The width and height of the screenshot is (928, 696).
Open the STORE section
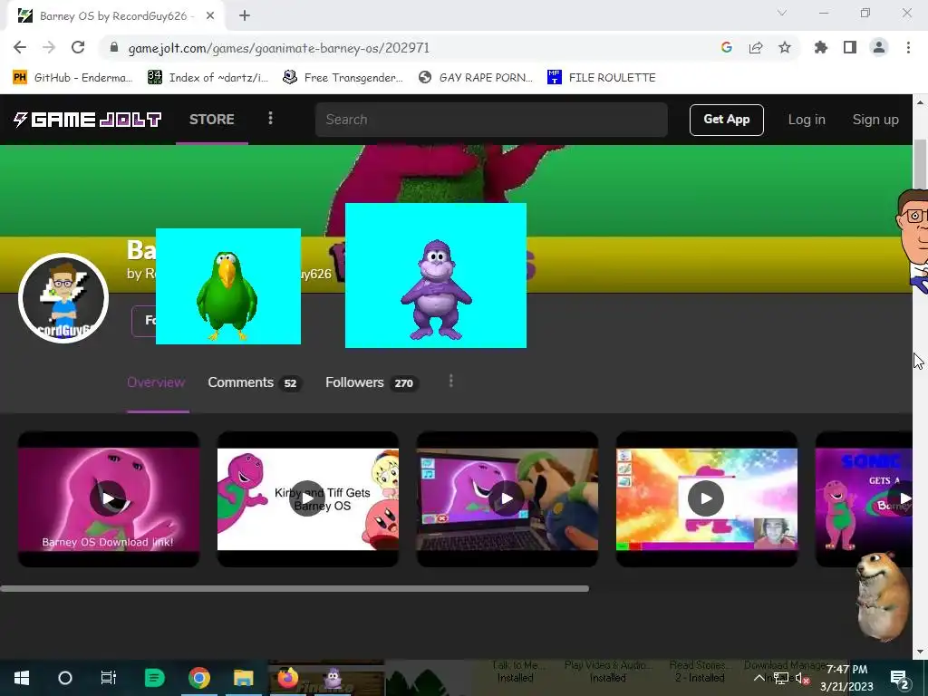(x=212, y=120)
